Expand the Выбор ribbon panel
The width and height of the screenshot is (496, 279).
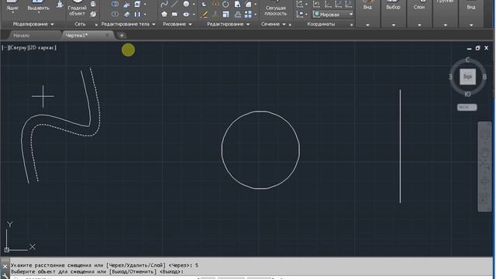[393, 25]
